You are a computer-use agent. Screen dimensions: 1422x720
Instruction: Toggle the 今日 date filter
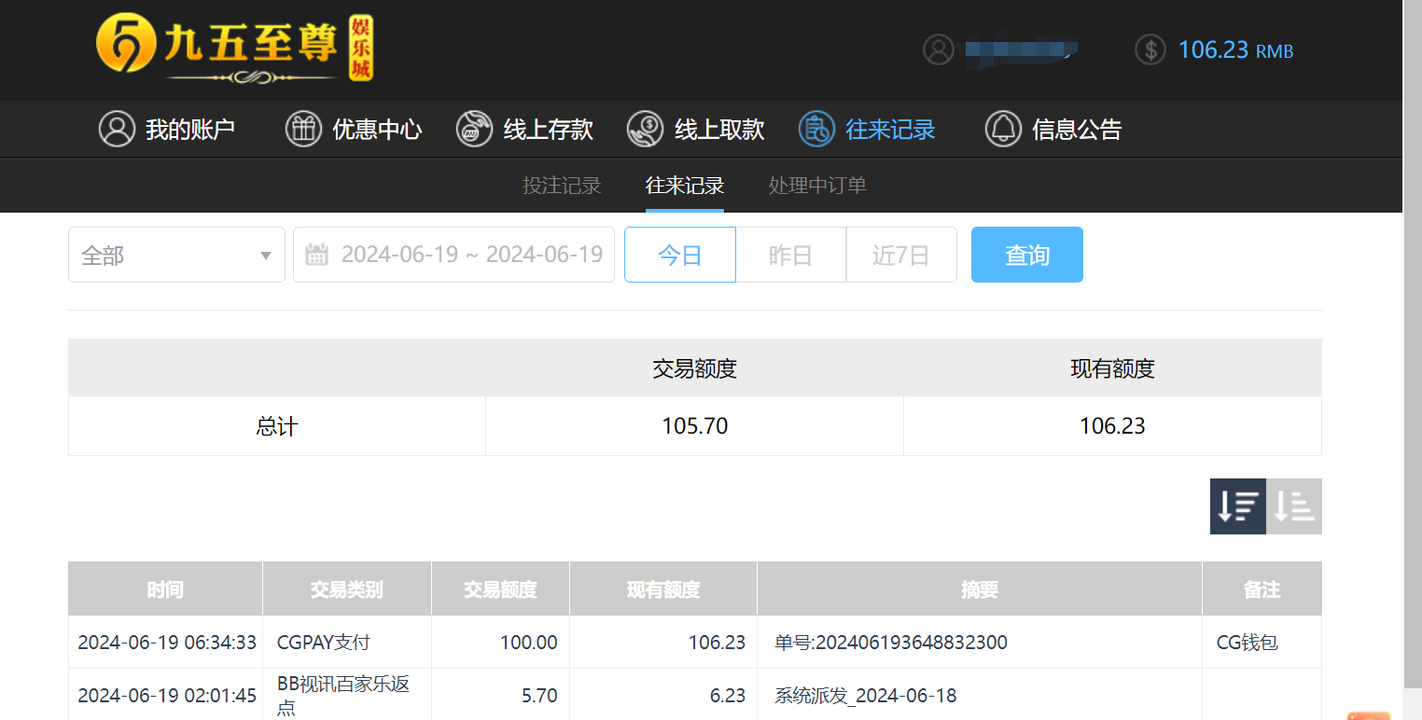[x=679, y=254]
